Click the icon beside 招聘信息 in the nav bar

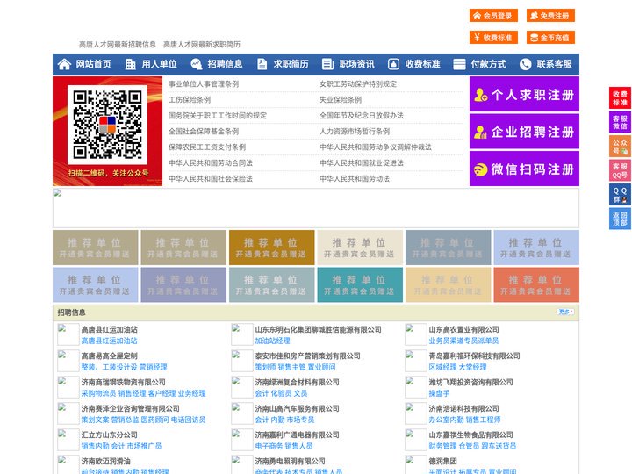pos(197,64)
